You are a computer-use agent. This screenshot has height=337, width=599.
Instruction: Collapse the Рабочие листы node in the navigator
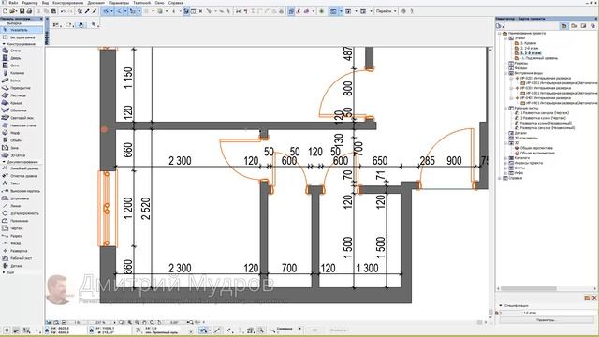[505, 109]
